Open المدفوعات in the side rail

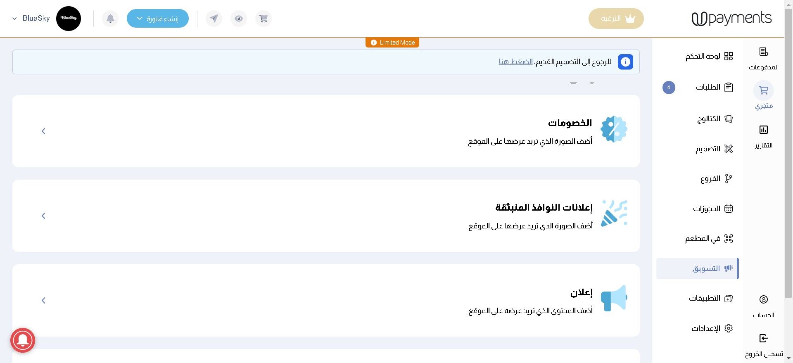coord(764,58)
